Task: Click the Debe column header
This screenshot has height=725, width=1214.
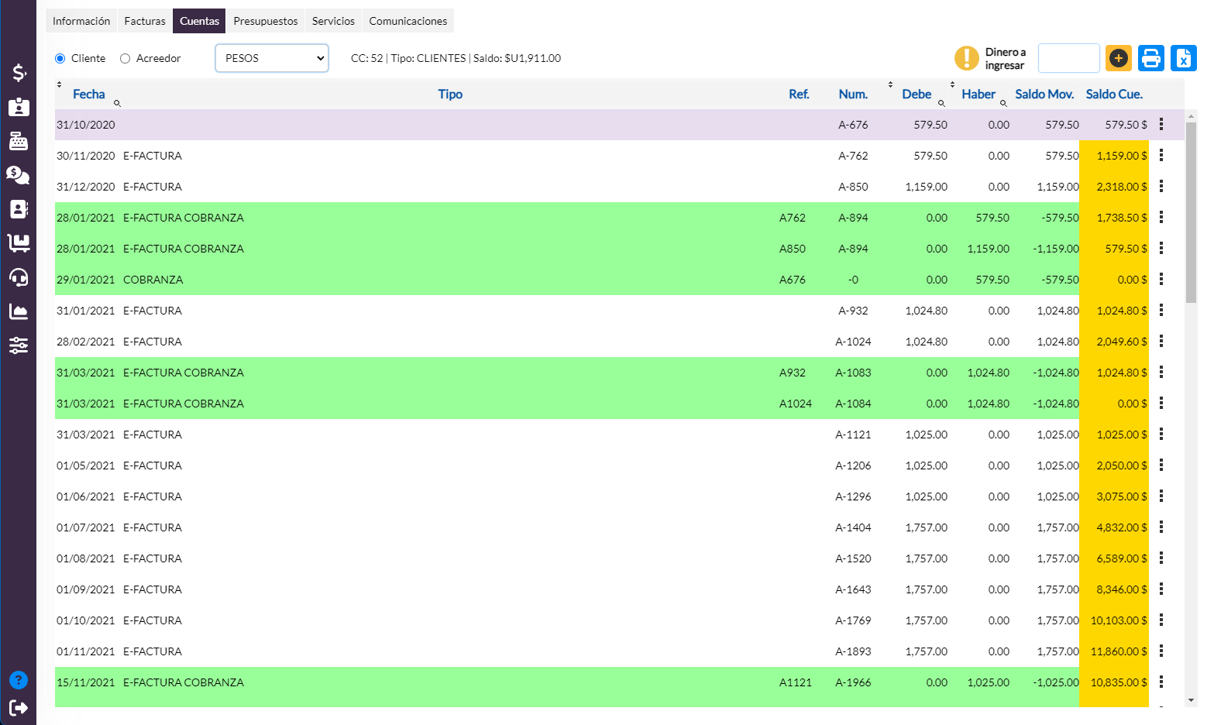Action: tap(916, 94)
